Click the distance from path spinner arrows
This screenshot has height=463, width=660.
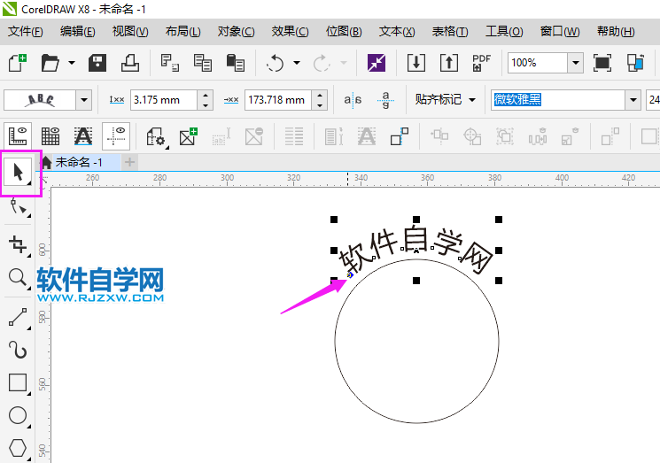[x=206, y=100]
